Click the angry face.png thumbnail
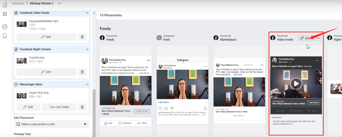 (x=22, y=95)
